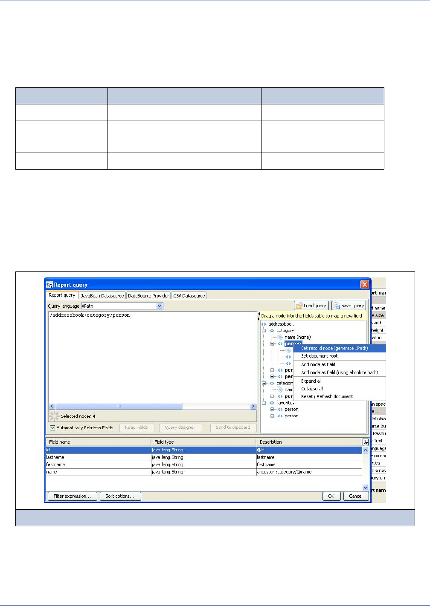430x606 pixels.
Task: Select the id field row
Action: pos(204,450)
